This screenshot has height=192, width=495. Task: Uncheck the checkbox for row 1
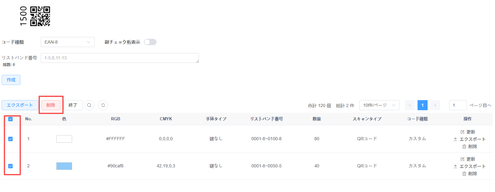(10, 139)
